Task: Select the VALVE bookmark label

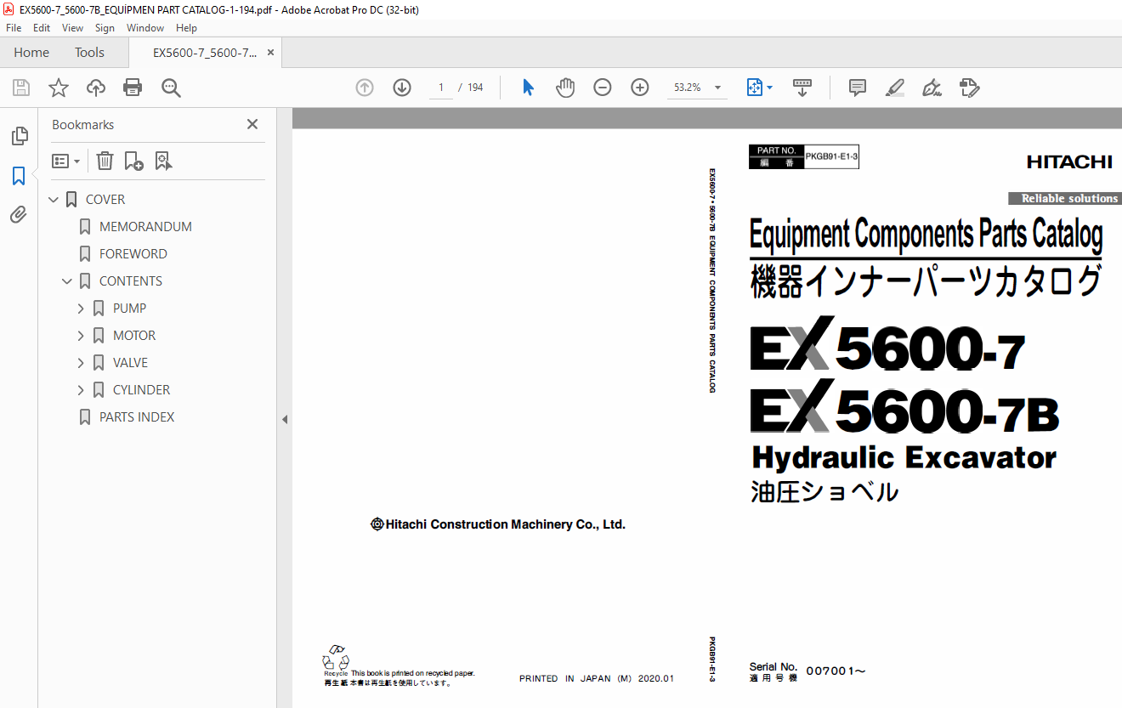Action: 130,363
